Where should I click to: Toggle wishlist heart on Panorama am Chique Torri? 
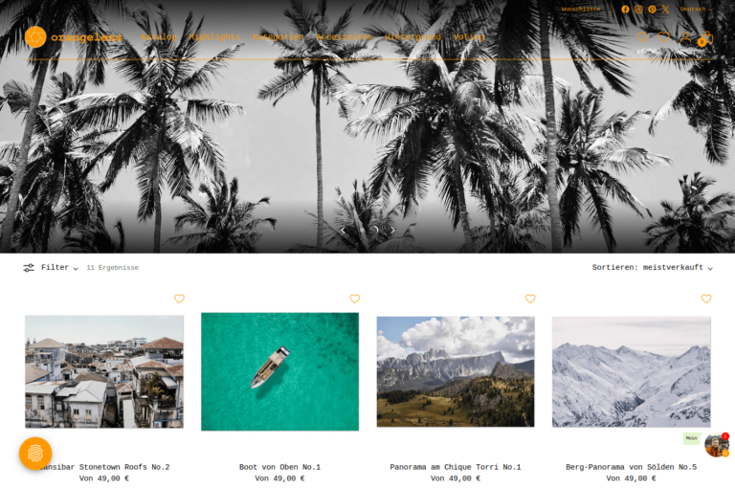(x=530, y=299)
